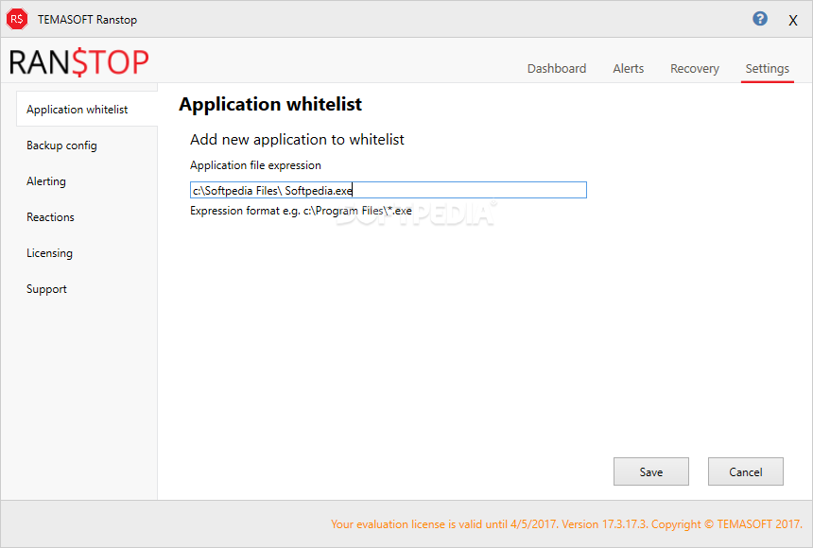Click the RANSTOP logo

(78, 62)
